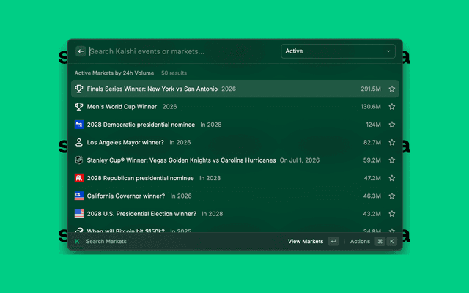Click the K shortcut key icon

pos(391,241)
